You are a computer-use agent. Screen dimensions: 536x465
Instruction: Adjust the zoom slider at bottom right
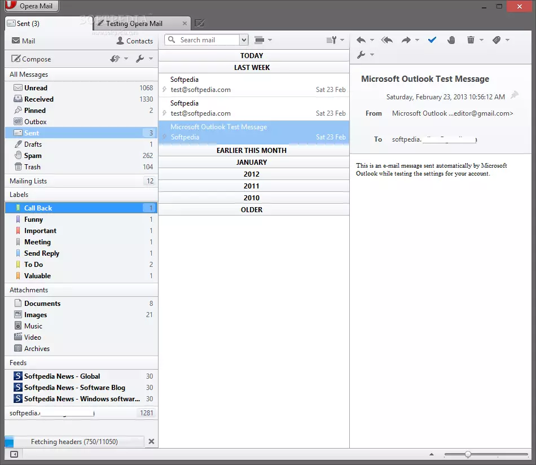[x=467, y=454]
